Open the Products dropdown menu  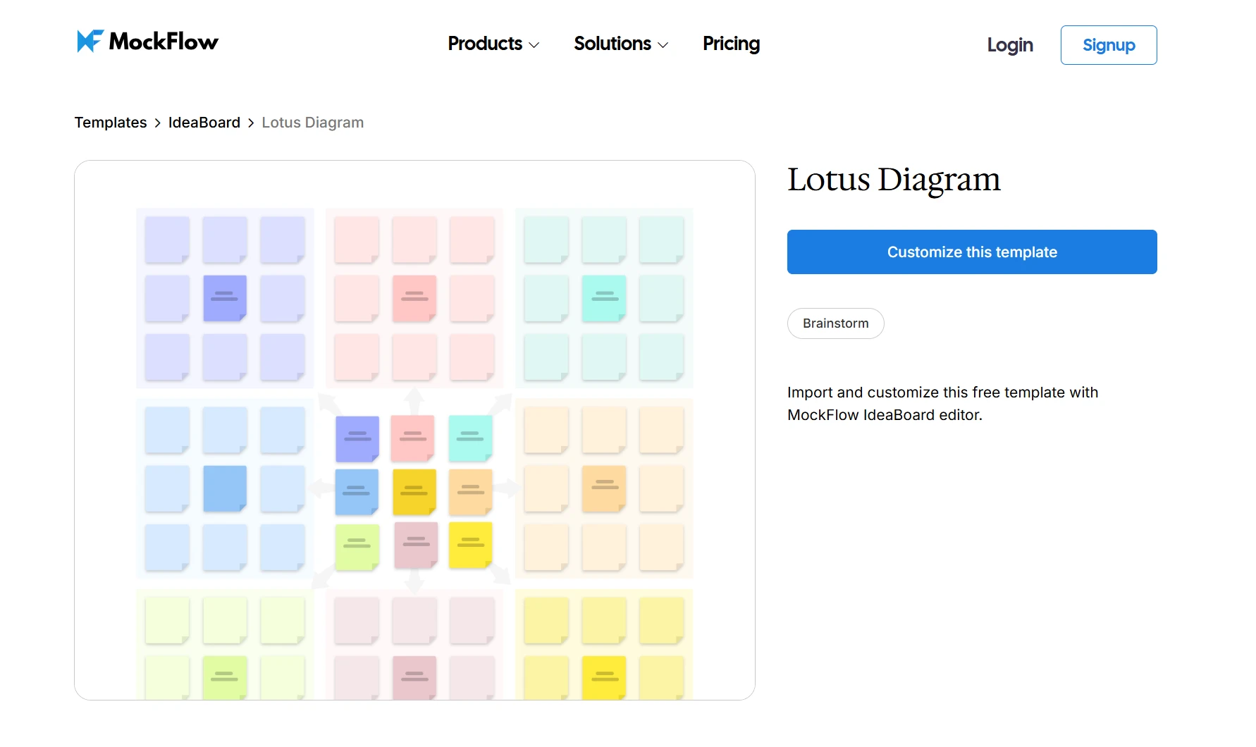pos(485,44)
